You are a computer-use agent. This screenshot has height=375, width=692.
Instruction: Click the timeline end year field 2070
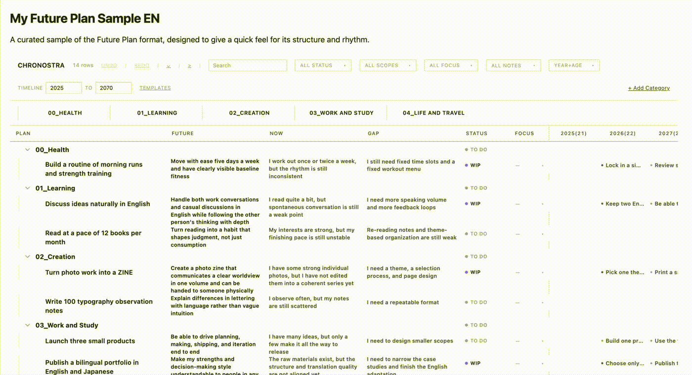tap(114, 88)
